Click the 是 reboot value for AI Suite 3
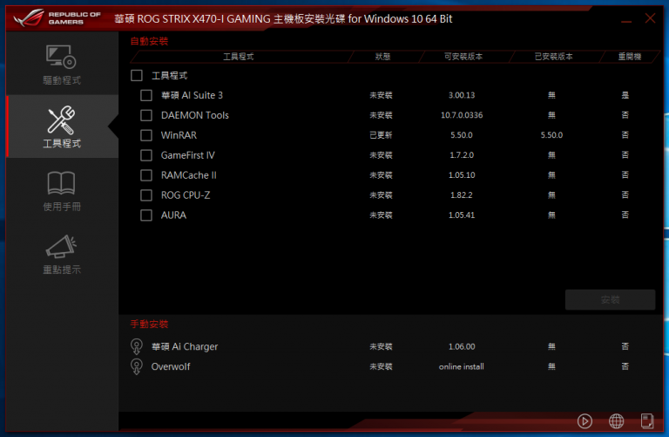 (x=625, y=95)
